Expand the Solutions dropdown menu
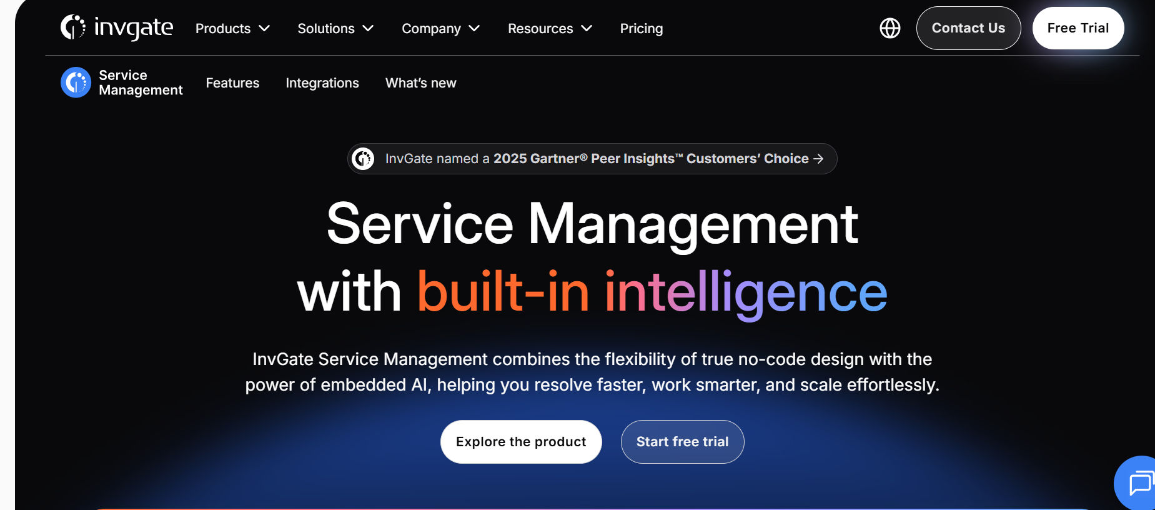Viewport: 1155px width, 510px height. 335,29
